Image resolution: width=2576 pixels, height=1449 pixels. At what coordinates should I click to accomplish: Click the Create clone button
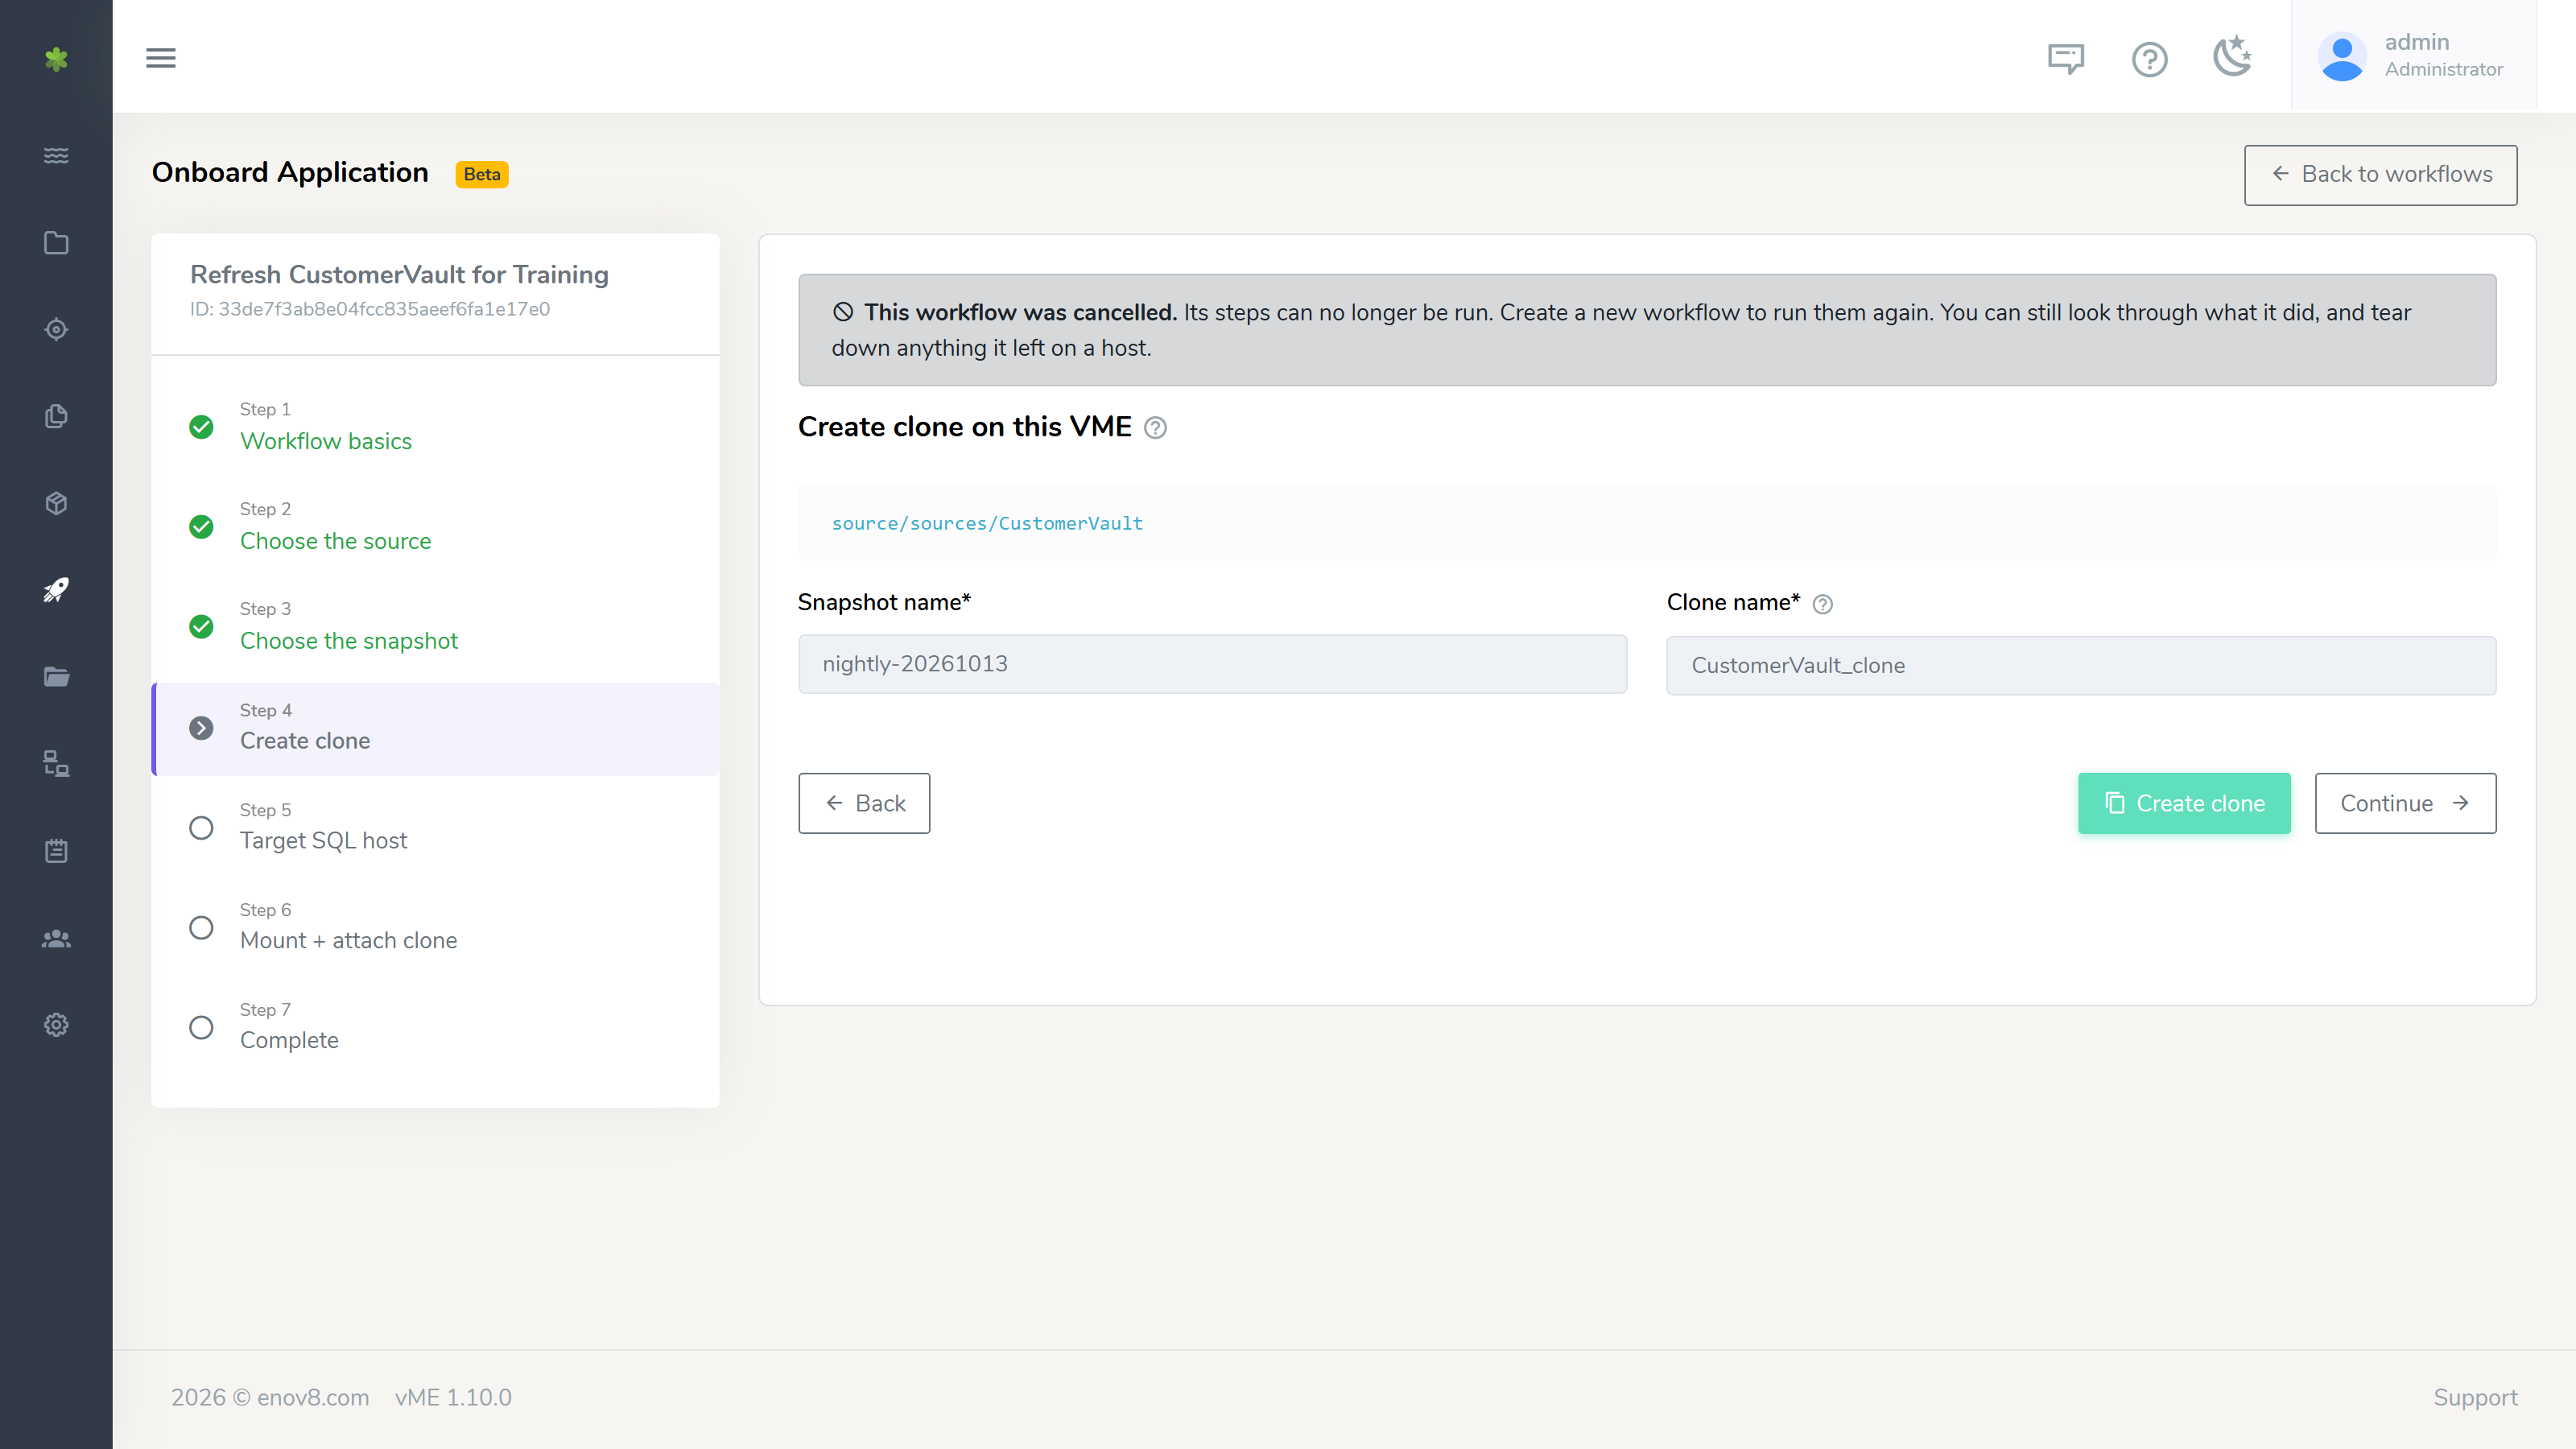[x=2184, y=803]
